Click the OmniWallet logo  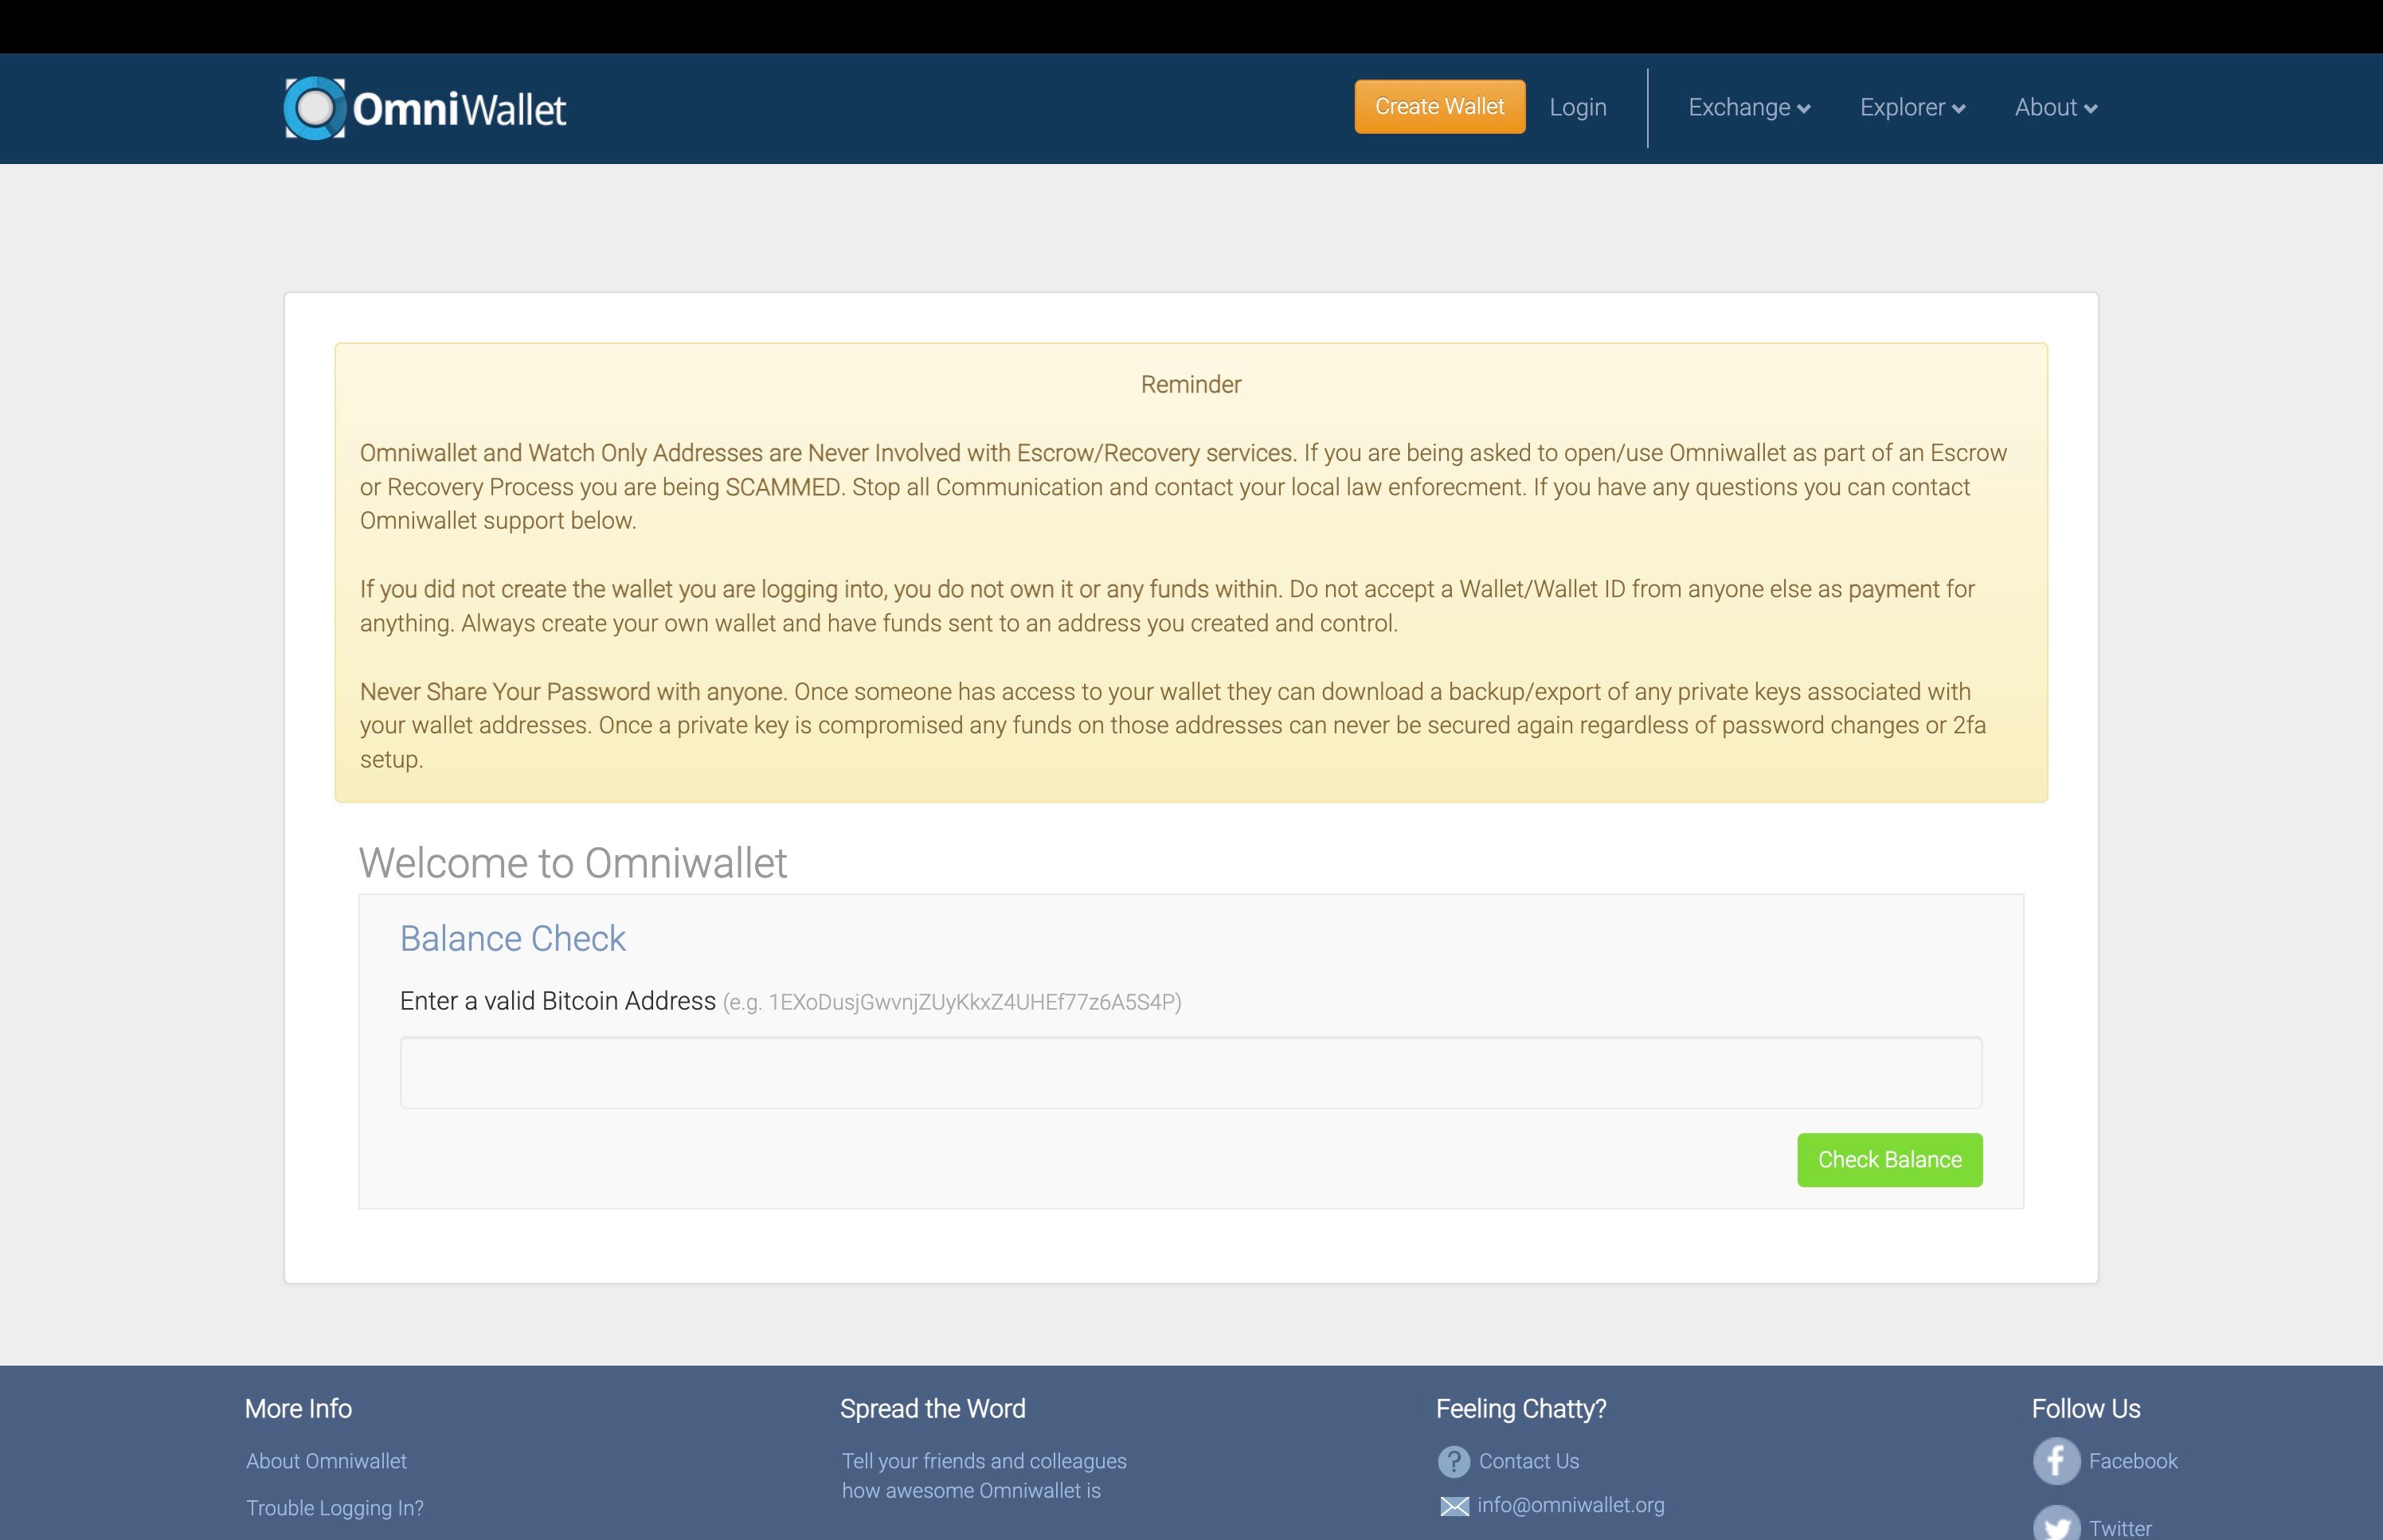pyautogui.click(x=425, y=108)
